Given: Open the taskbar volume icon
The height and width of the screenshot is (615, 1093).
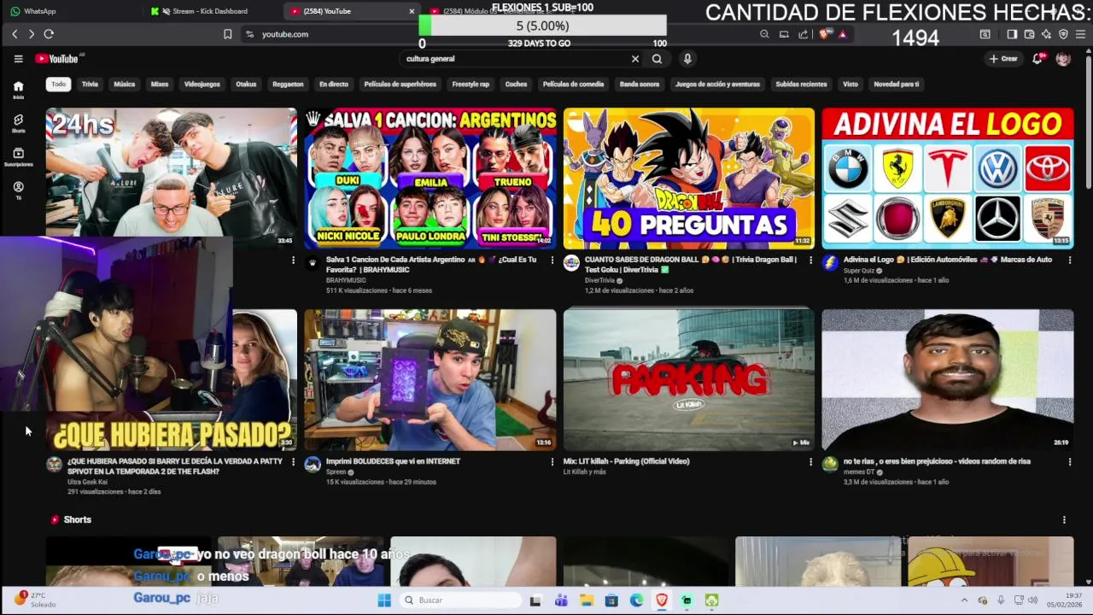Looking at the screenshot, I should click(x=1032, y=600).
